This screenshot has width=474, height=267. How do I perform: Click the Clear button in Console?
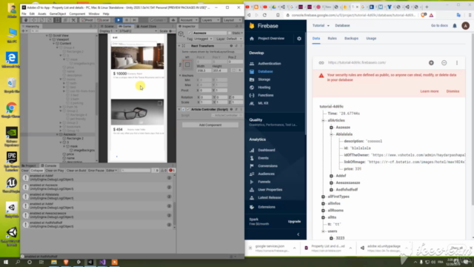24,171
